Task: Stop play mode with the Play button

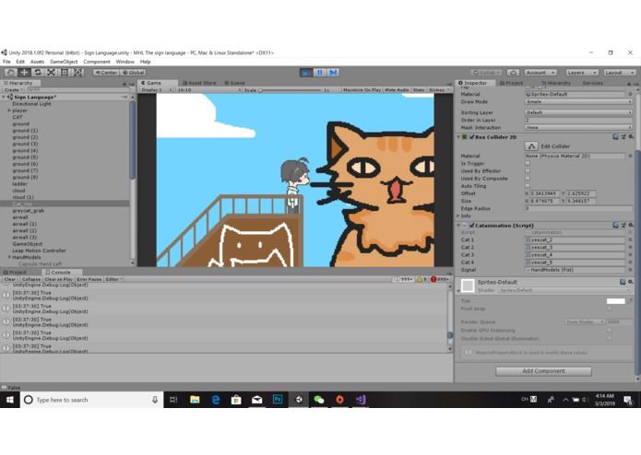Action: click(306, 73)
